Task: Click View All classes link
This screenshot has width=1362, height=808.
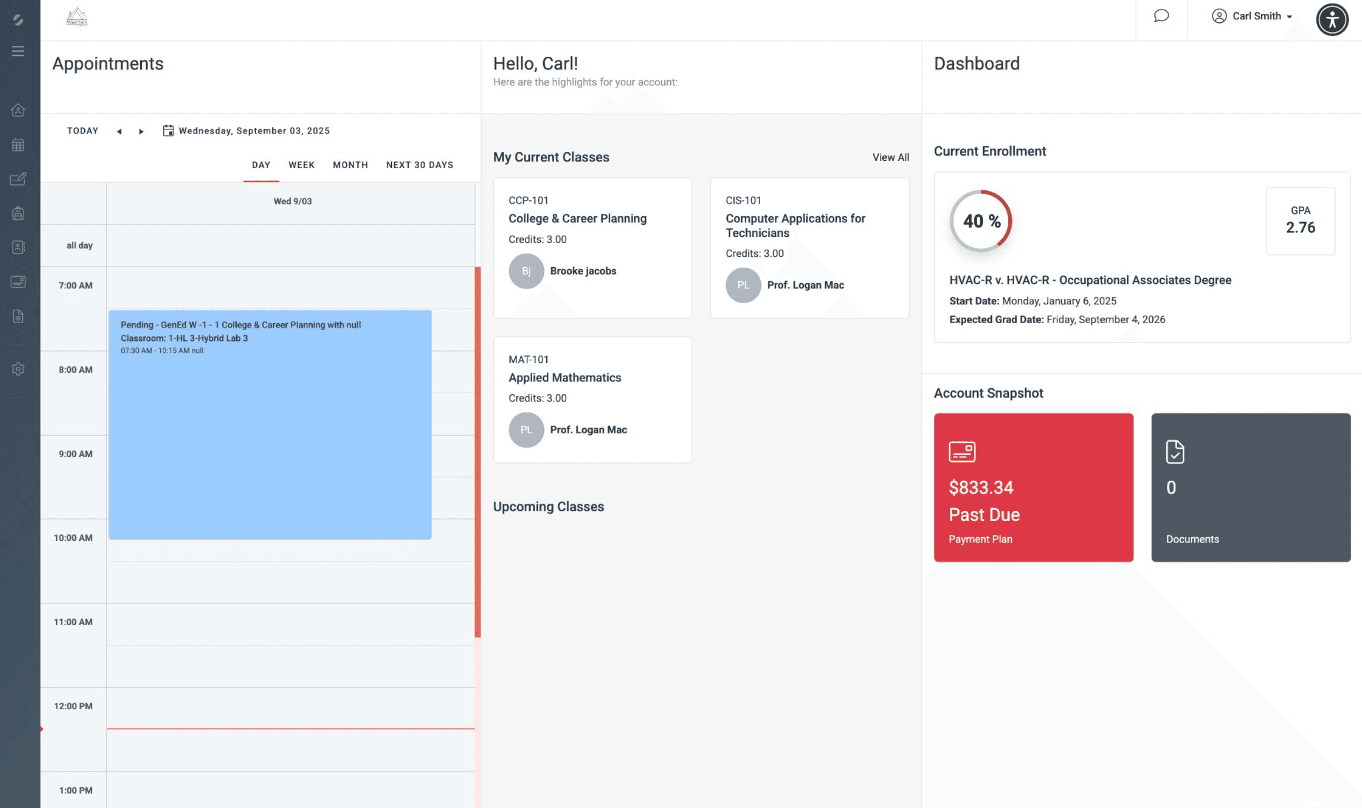Action: 890,158
